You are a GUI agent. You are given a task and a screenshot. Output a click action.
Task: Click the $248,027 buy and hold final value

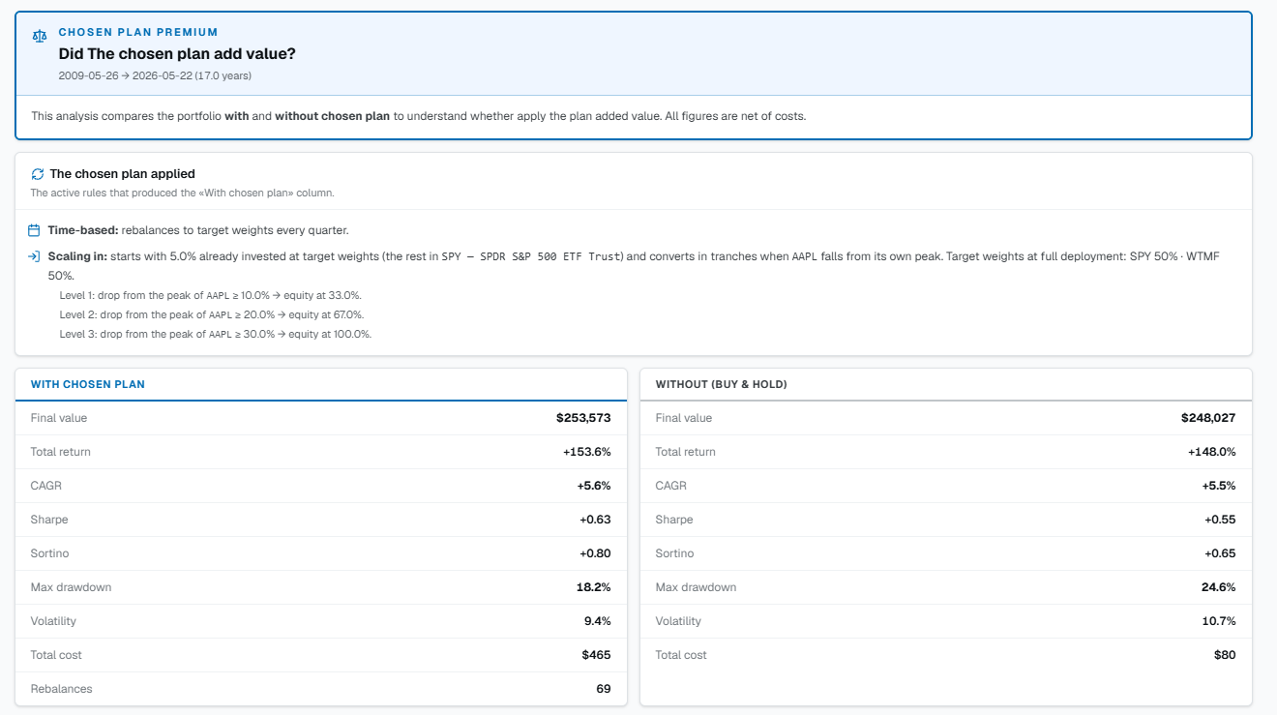point(1208,418)
